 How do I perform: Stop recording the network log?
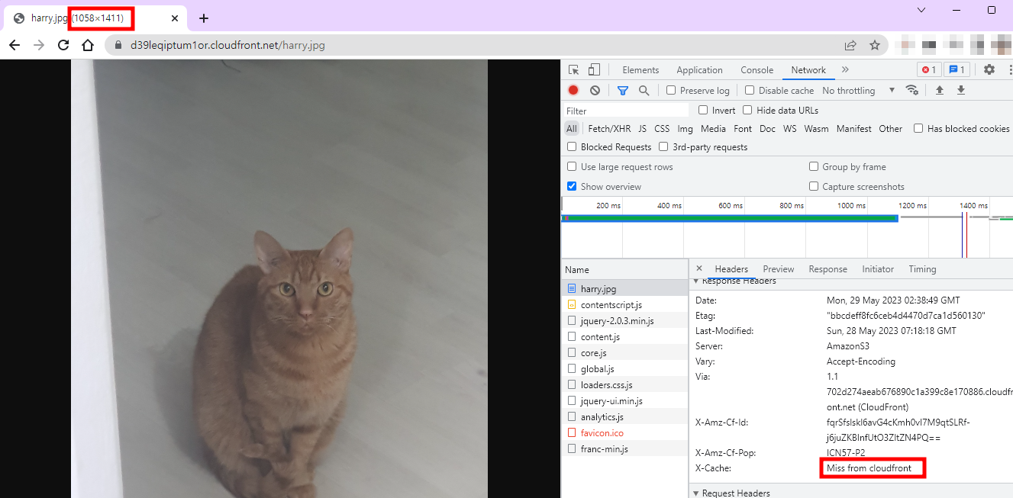(x=573, y=90)
